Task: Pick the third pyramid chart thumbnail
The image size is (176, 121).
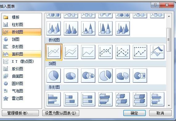Action: coord(88,28)
